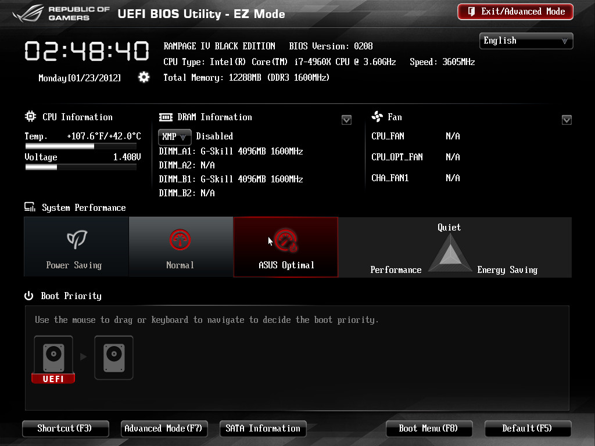Click the CPU_FAN N/A reading
Image resolution: width=595 pixels, height=446 pixels.
(453, 136)
